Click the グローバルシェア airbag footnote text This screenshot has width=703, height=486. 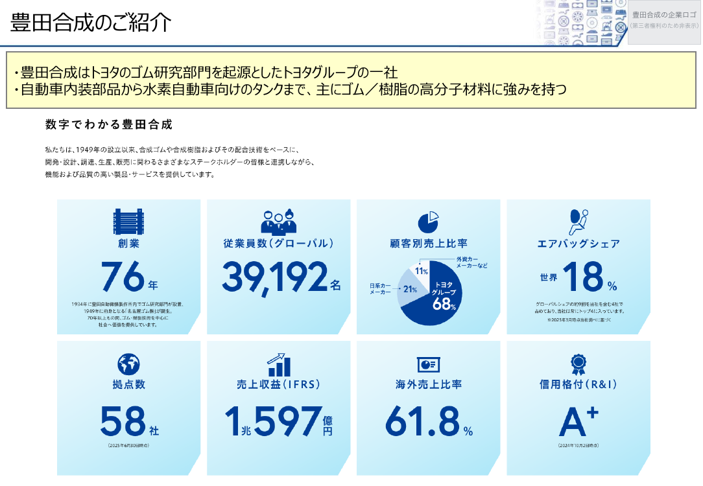[x=578, y=307]
